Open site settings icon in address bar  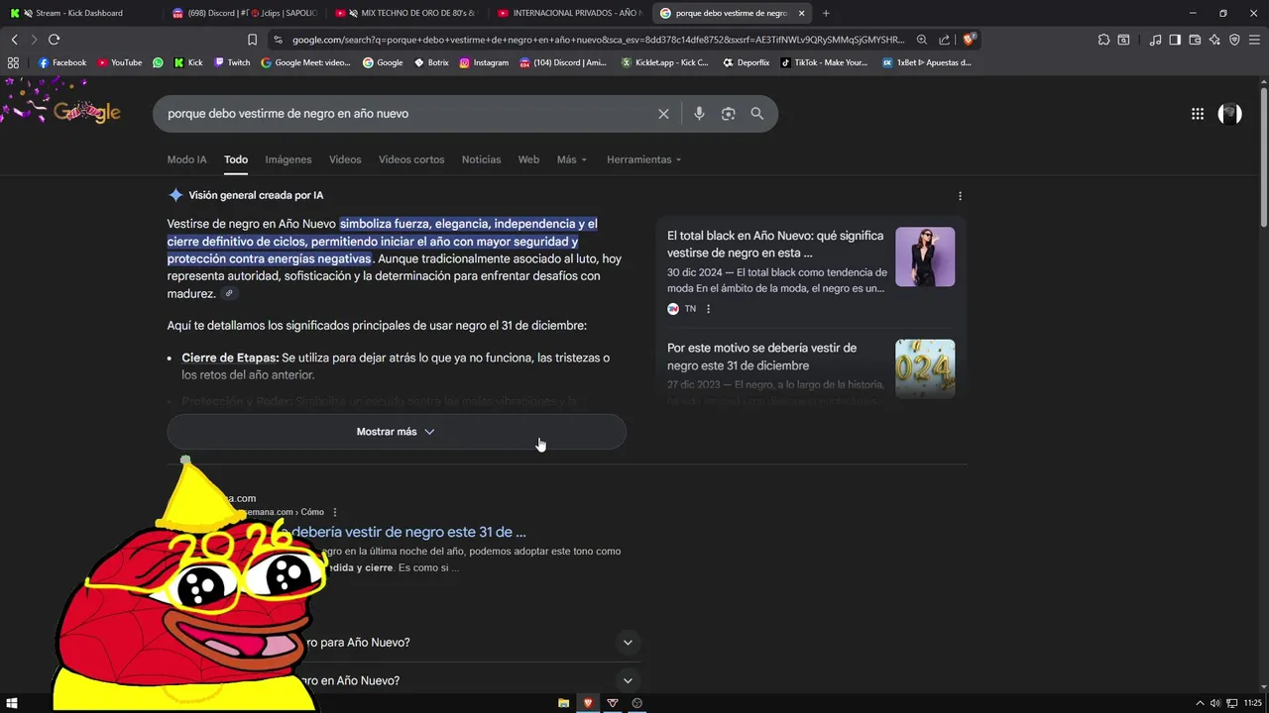(279, 40)
